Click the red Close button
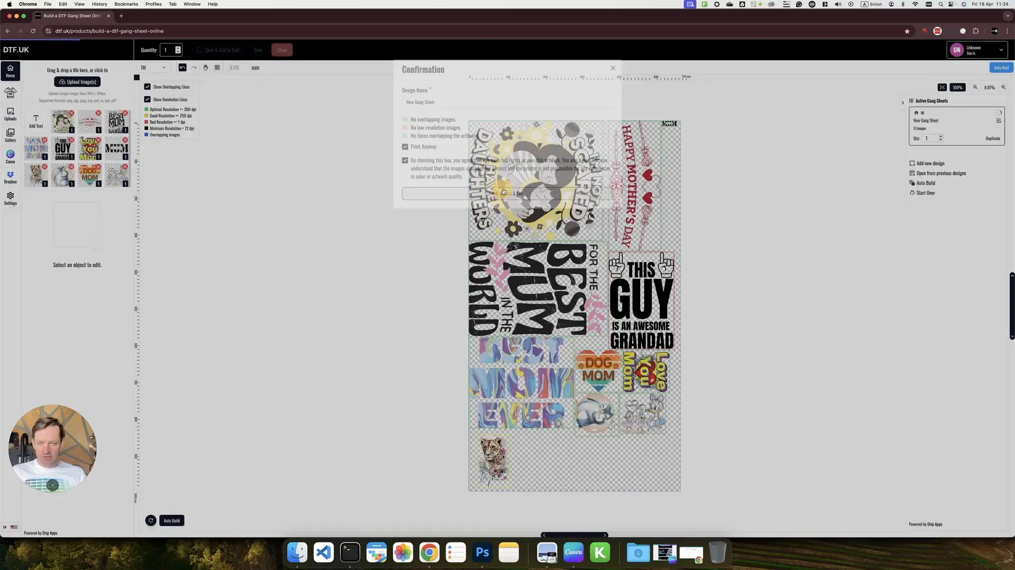Screen dimensions: 1015x570 (282, 50)
